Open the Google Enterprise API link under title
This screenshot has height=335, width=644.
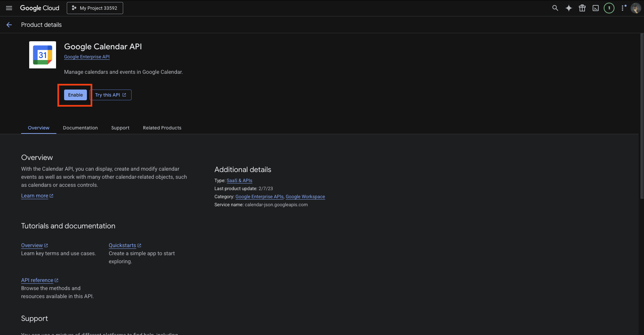pos(87,57)
